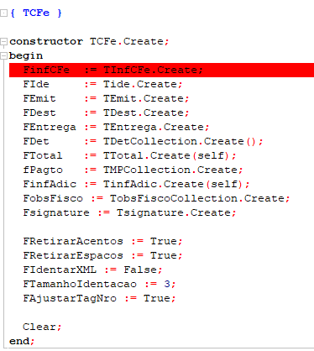The image size is (314, 351).
Task: Click the Fsignature assignment line
Action: (129, 212)
